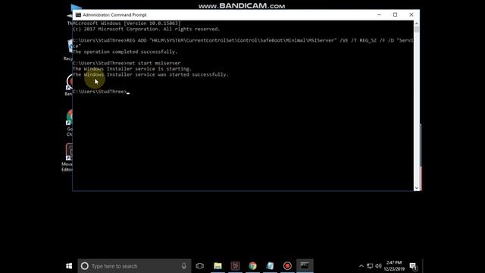Close the Command Prompt window
This screenshot has width=485, height=273.
tap(411, 15)
